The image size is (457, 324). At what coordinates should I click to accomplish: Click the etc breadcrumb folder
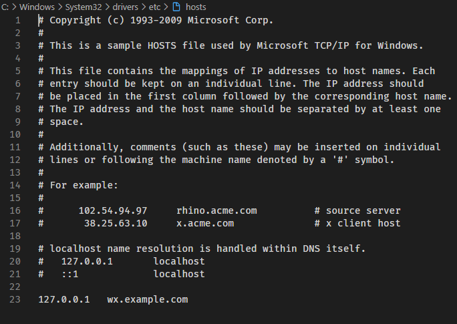(x=155, y=7)
